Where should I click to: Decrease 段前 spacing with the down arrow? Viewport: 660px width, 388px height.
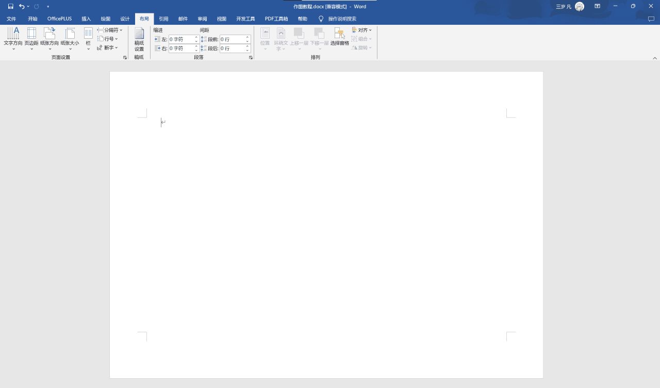coord(247,41)
